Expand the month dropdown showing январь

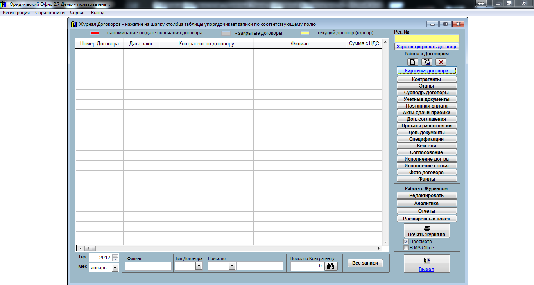tap(115, 268)
